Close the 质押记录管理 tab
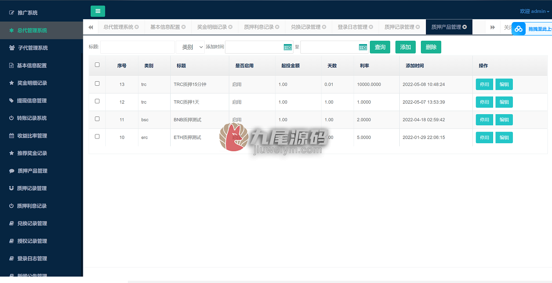Screen dimensions: 552x283 (418, 27)
